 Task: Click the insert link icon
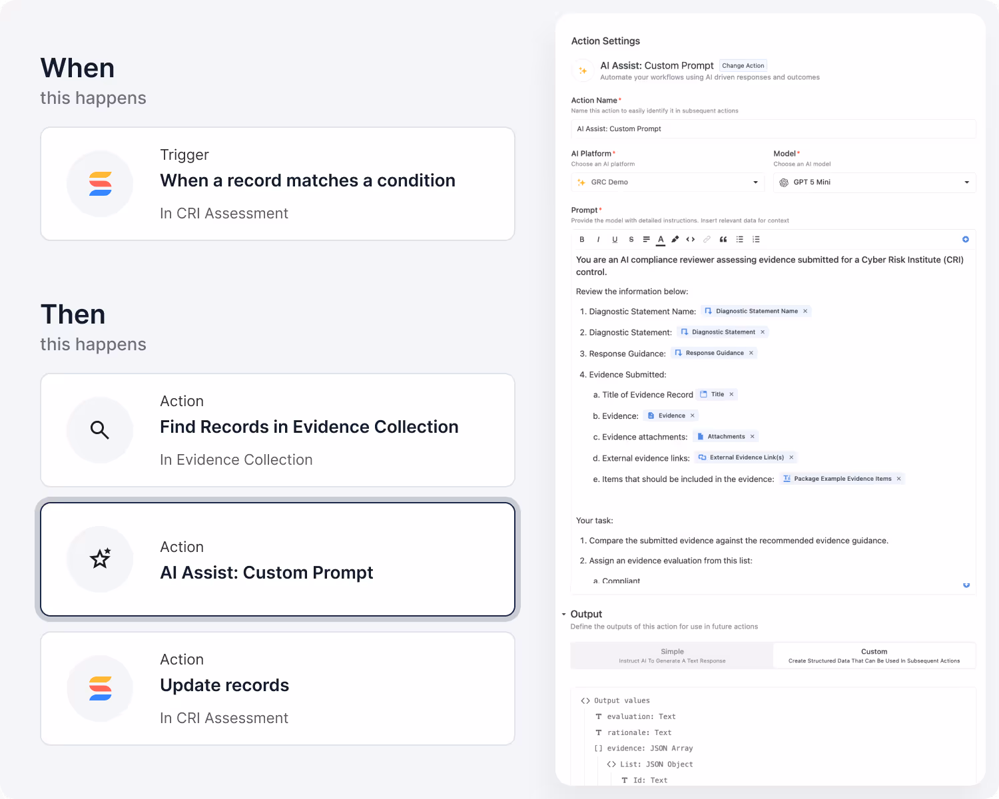tap(707, 239)
